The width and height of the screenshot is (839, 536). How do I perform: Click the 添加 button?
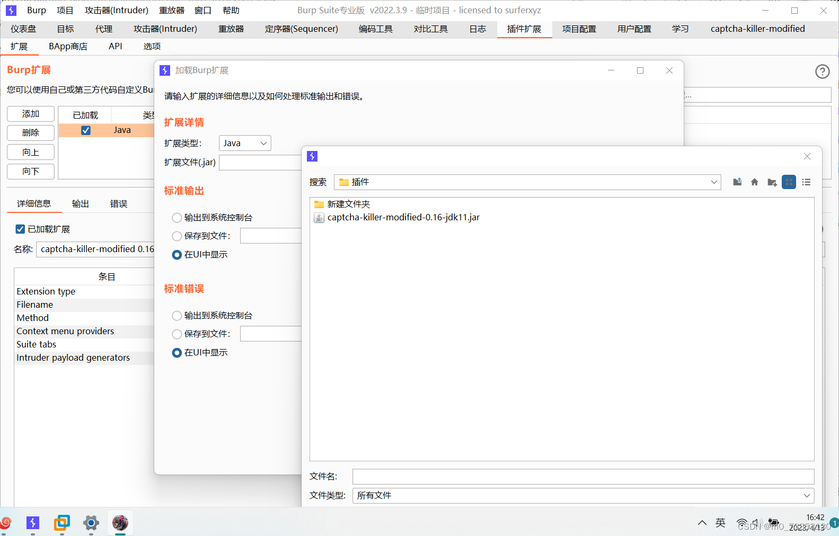tap(31, 114)
